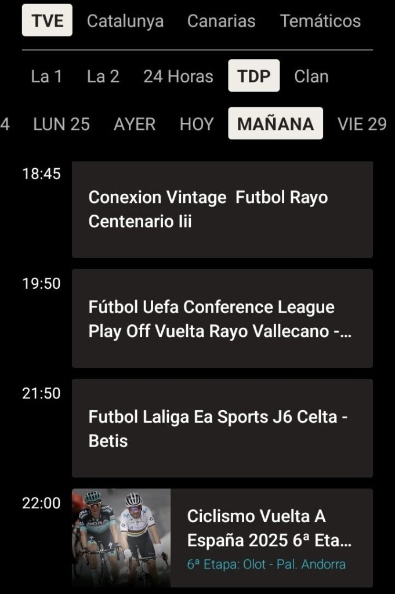This screenshot has height=594, width=395.
Task: Open Ciclismo Vuelta A España 2025 title
Action: [x=269, y=528]
